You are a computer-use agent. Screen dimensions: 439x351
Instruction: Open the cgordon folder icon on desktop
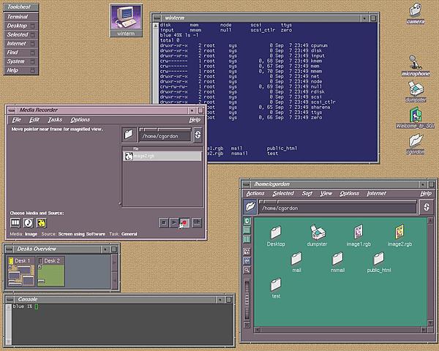tap(416, 144)
